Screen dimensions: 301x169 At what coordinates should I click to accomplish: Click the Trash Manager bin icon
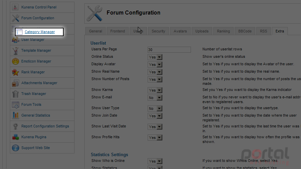coord(15,94)
